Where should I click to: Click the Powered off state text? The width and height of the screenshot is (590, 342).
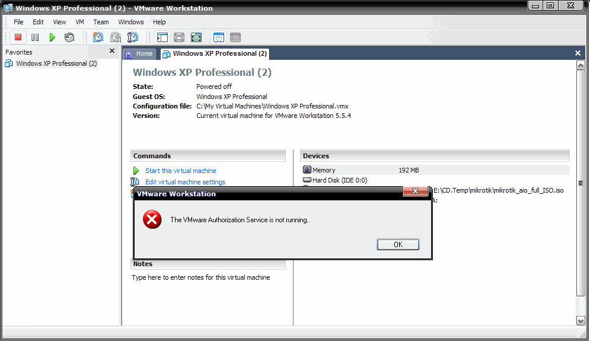coord(214,87)
